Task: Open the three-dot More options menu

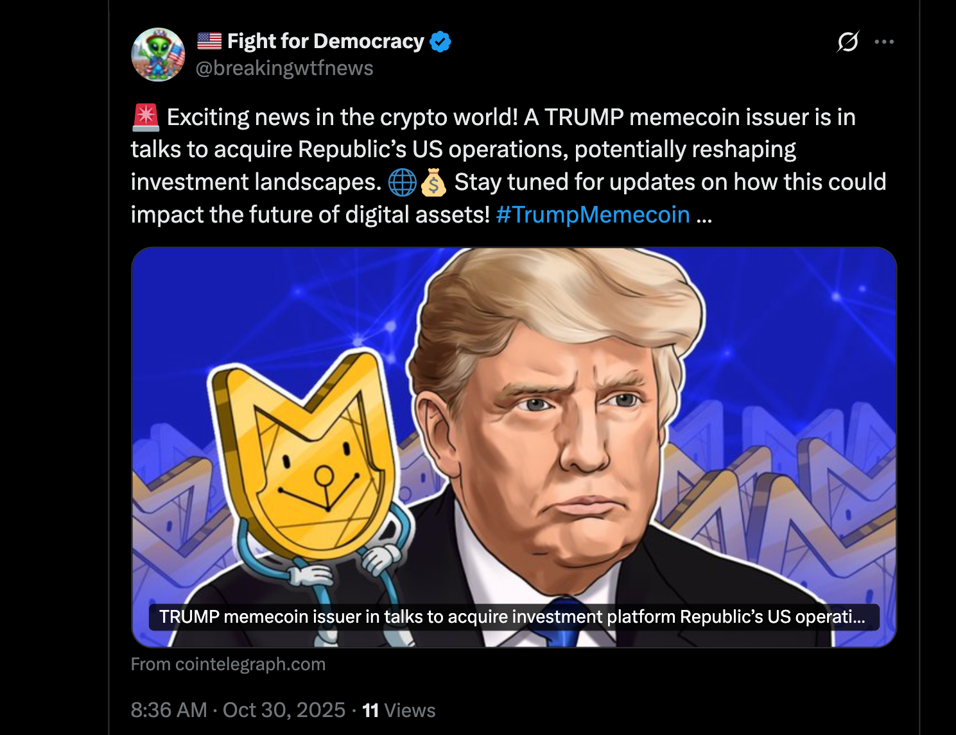Action: click(x=884, y=42)
